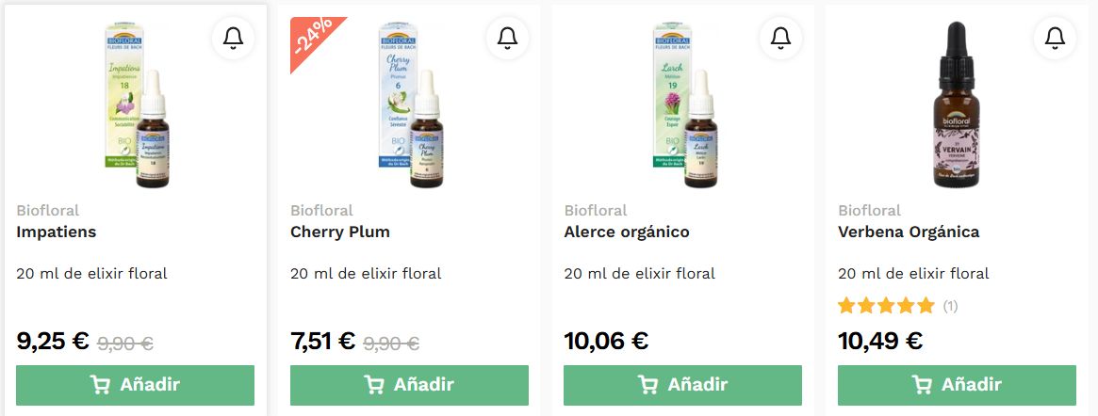The width and height of the screenshot is (1098, 416).
Task: Click the review count (1) next to stars
Action: [x=949, y=306]
